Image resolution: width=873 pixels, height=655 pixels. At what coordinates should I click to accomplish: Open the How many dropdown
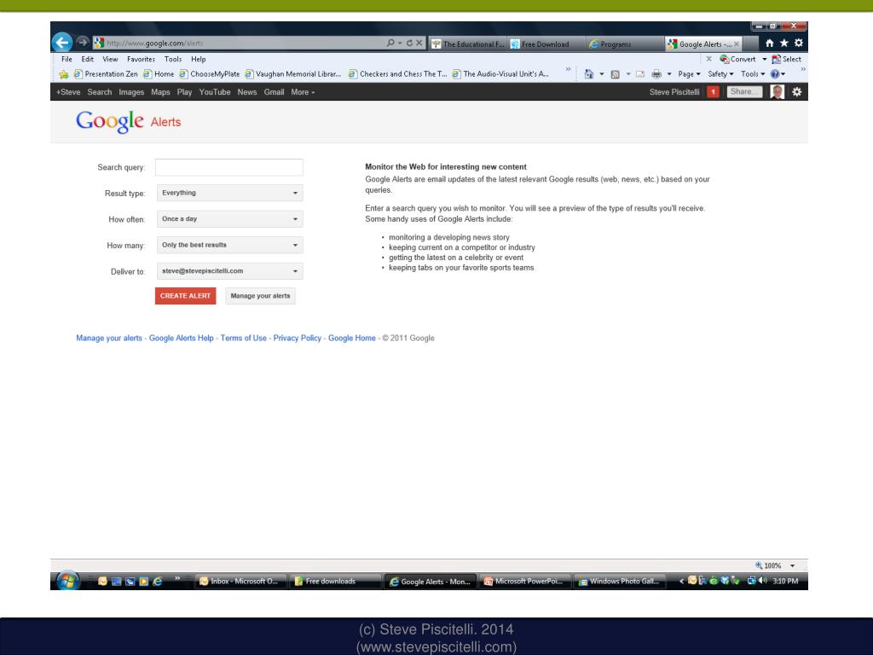pyautogui.click(x=230, y=245)
